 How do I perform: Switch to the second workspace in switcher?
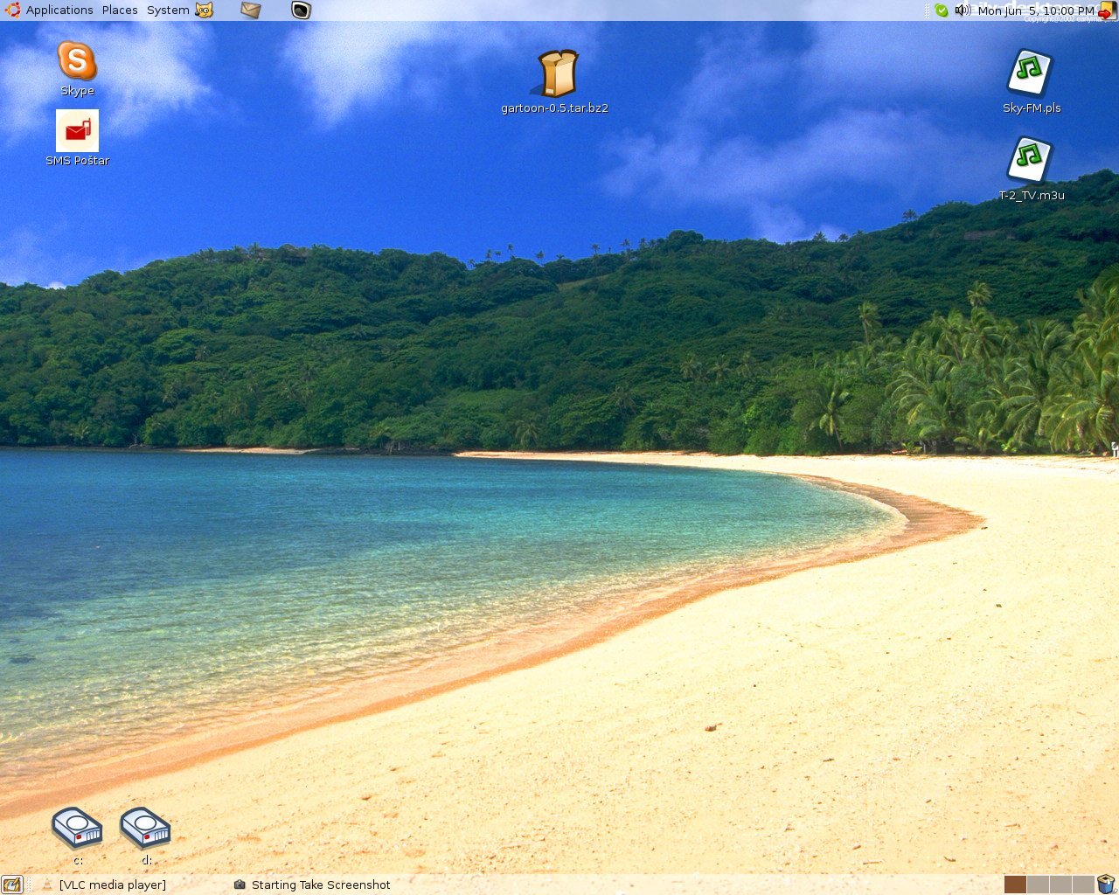click(1038, 885)
